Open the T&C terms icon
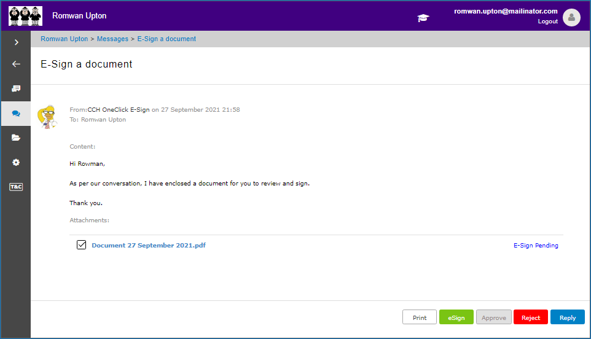The image size is (591, 339). 16,187
